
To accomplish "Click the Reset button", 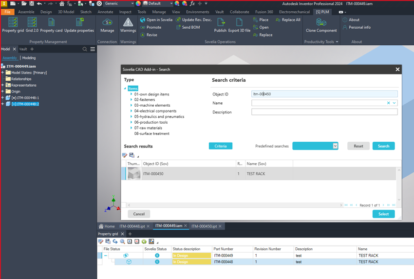I will coord(358,146).
